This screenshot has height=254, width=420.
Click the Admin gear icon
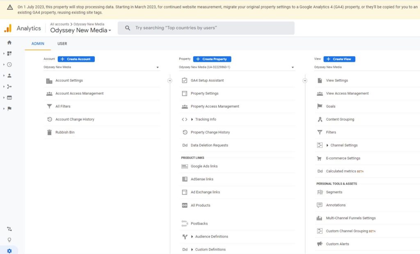[9, 251]
